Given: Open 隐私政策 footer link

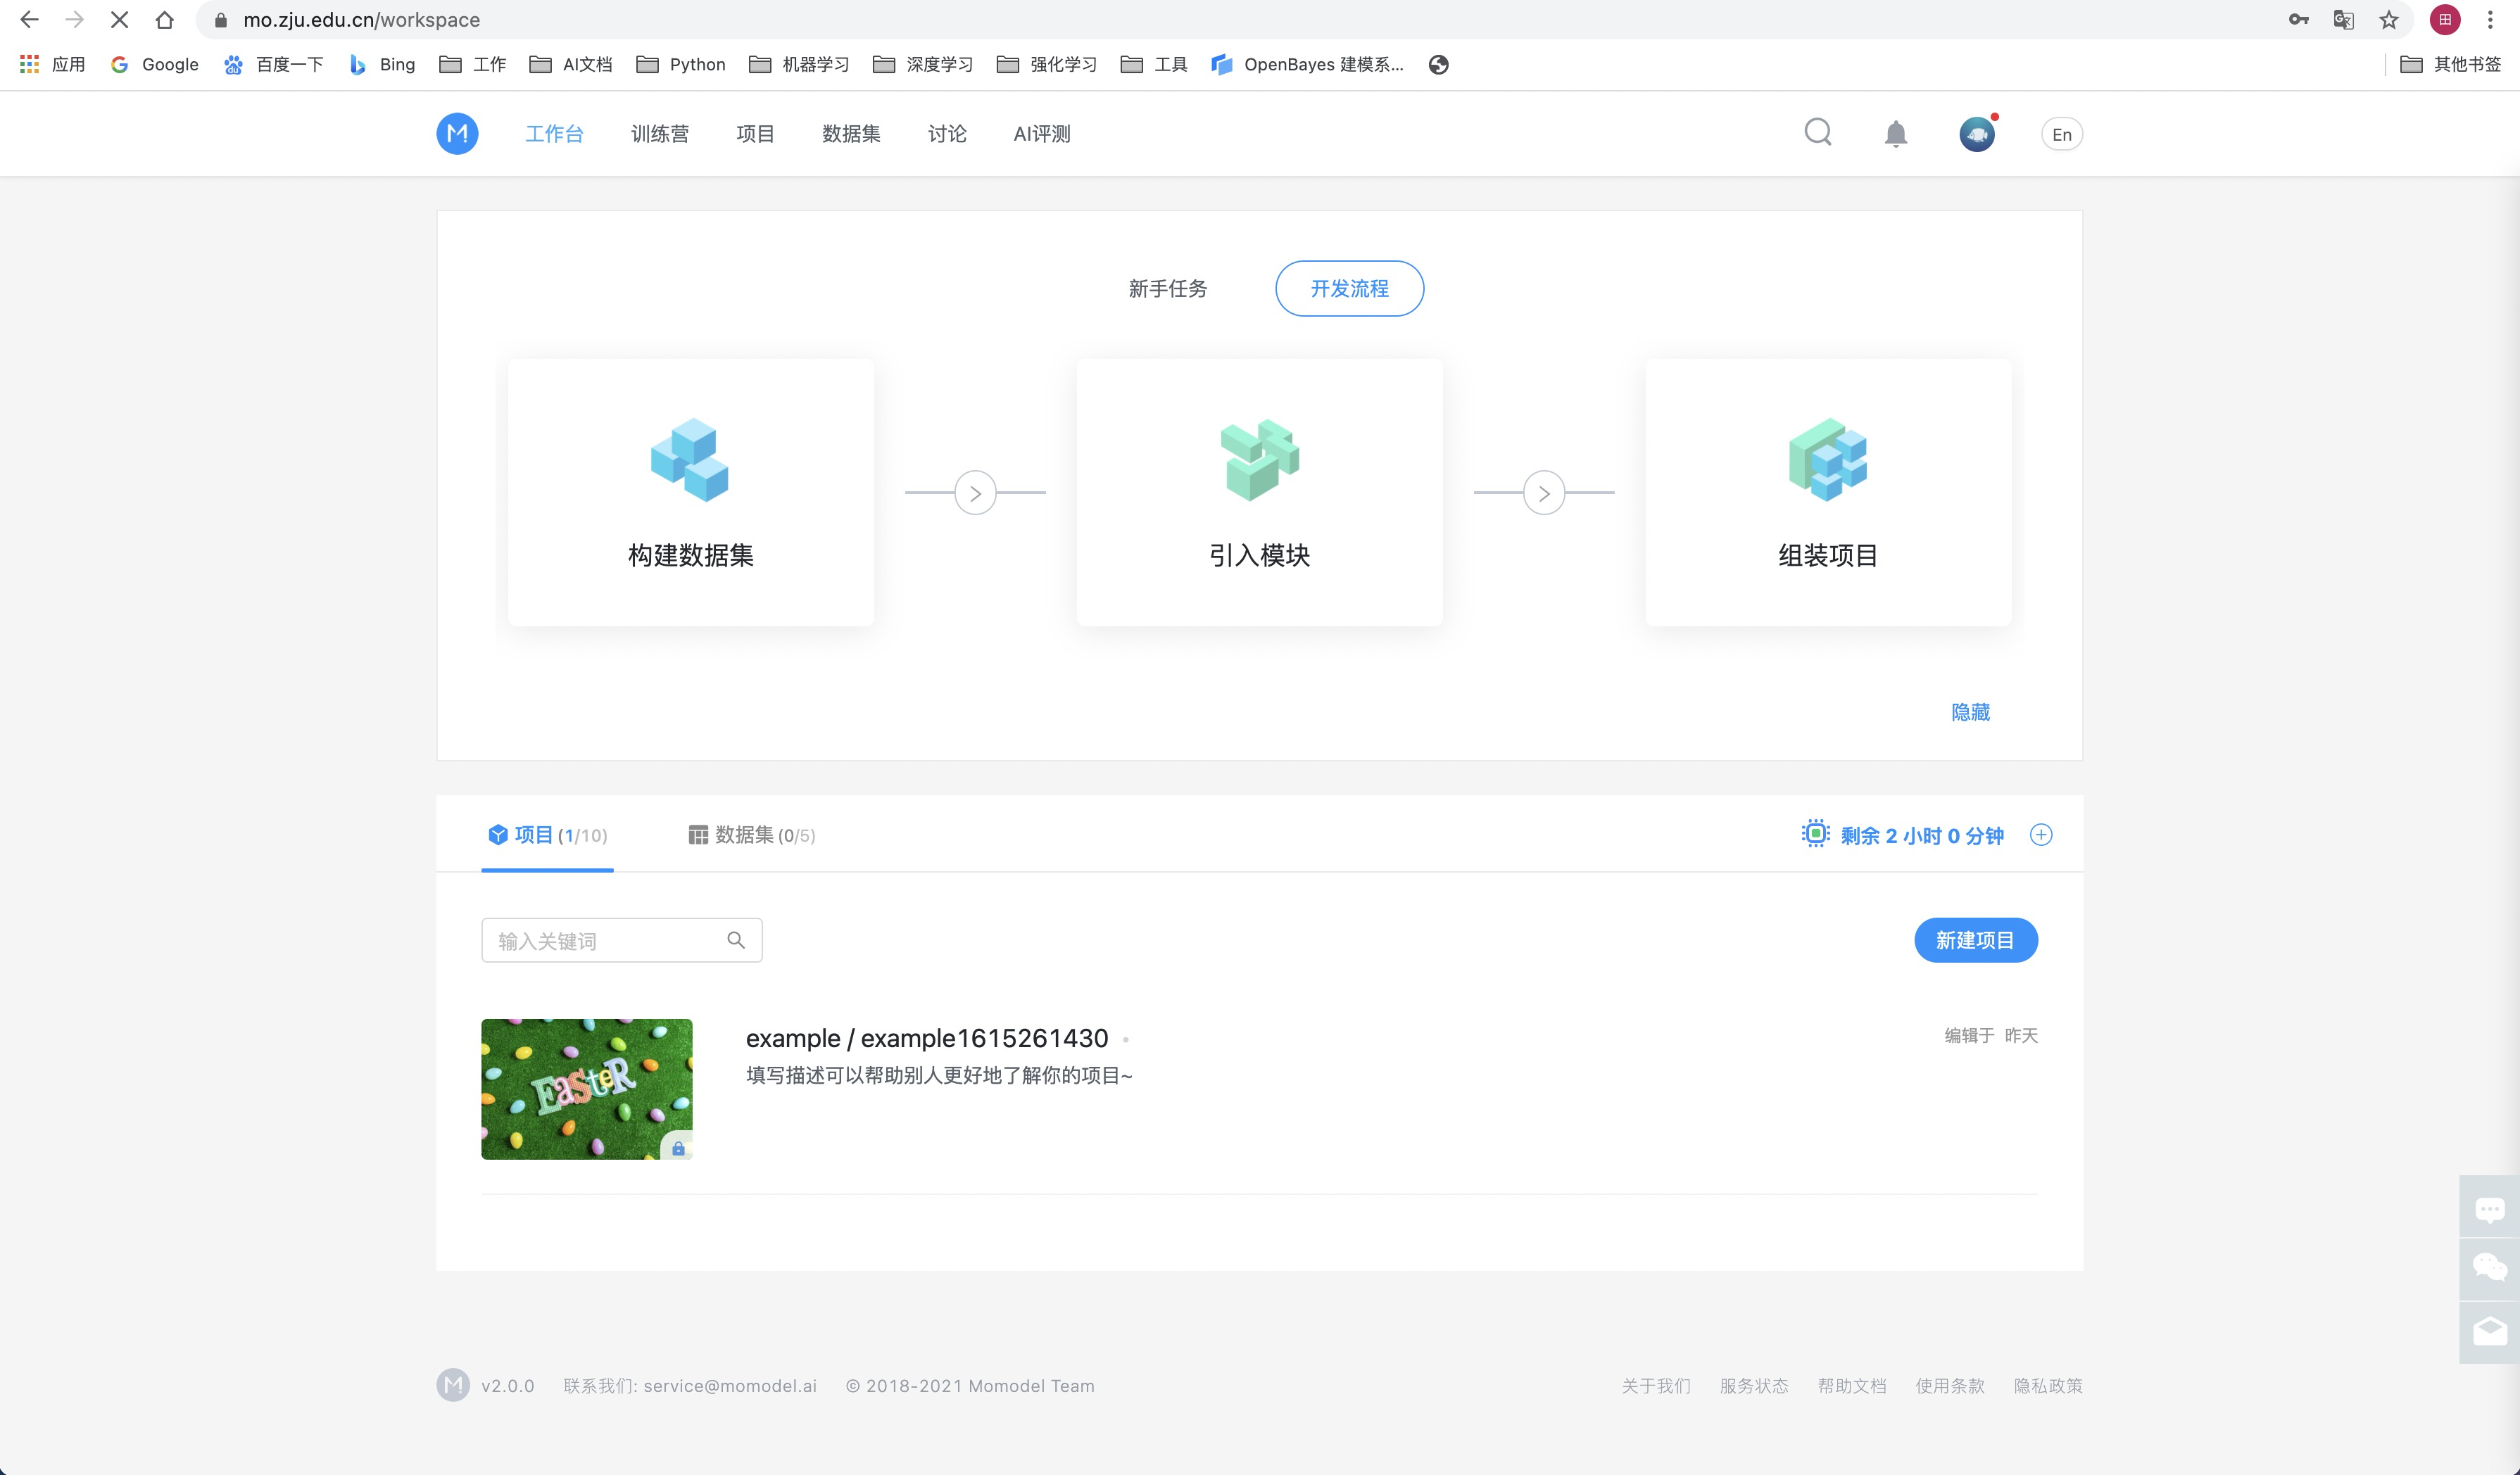Looking at the screenshot, I should (2048, 1386).
